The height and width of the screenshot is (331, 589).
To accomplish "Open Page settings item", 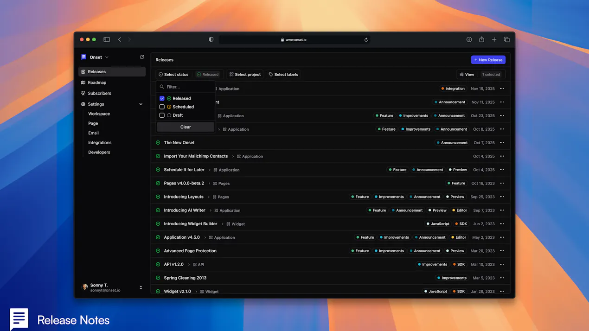I will (93, 123).
